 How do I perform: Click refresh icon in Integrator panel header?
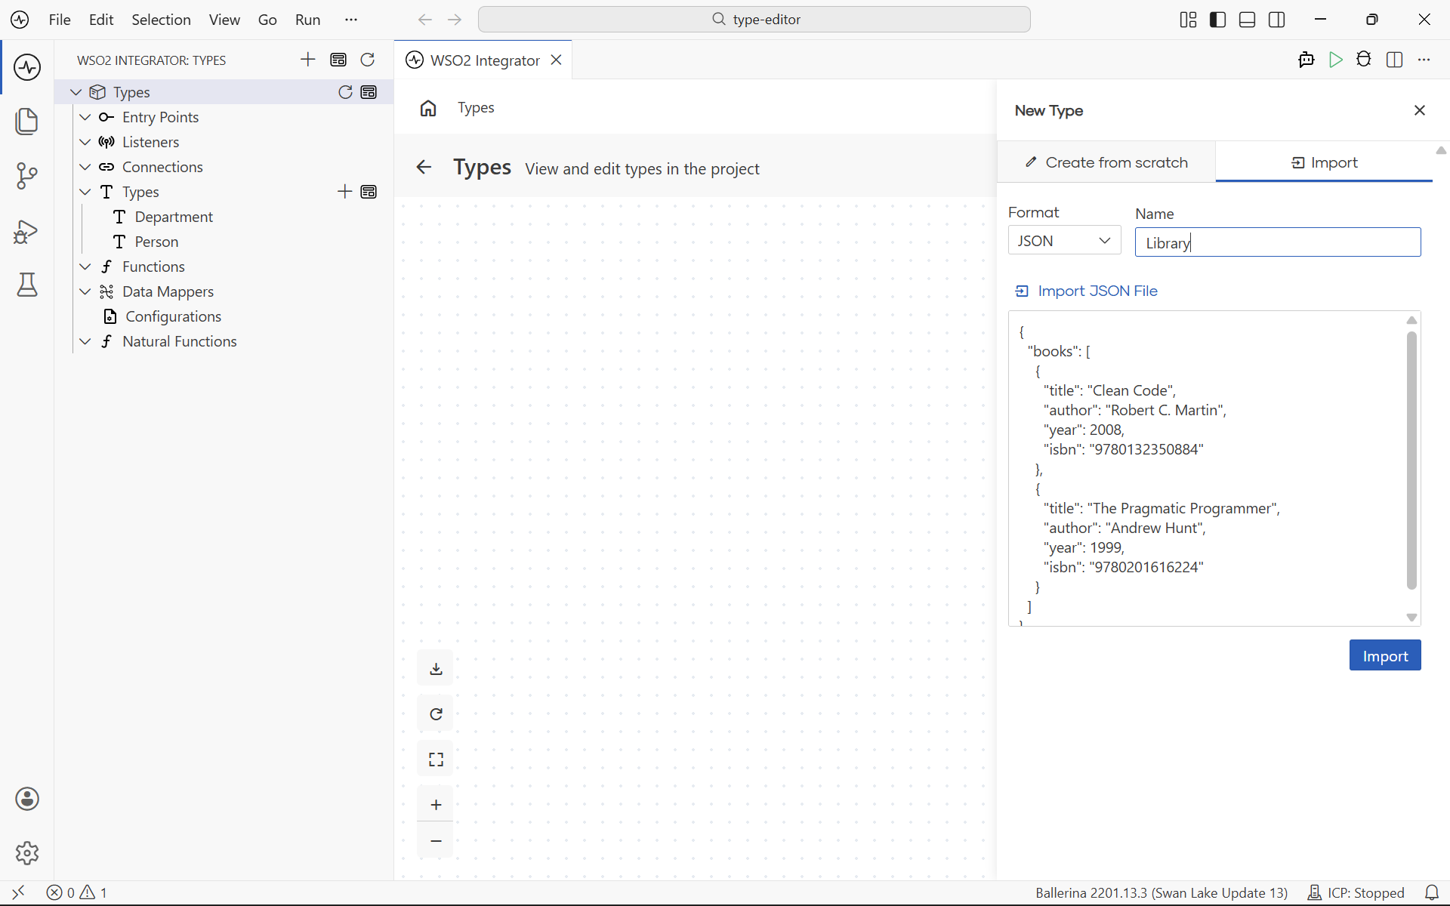click(368, 60)
